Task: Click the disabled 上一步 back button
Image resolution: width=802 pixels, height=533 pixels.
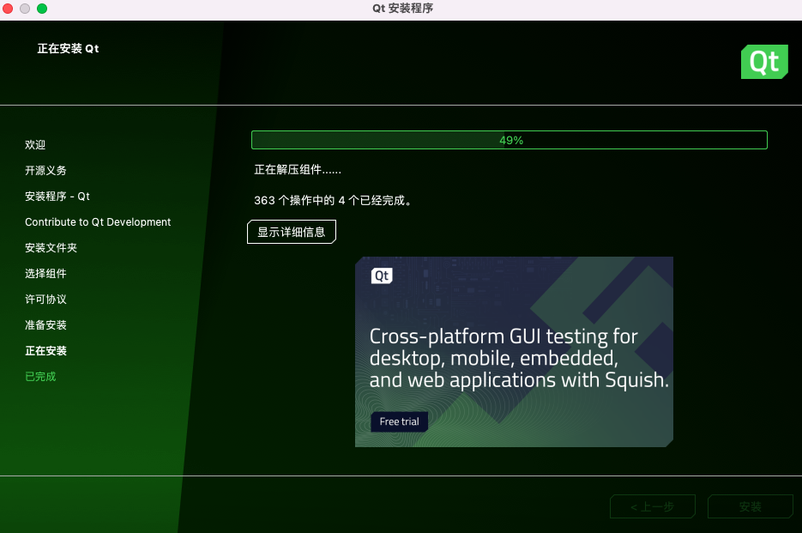Action: pyautogui.click(x=653, y=506)
